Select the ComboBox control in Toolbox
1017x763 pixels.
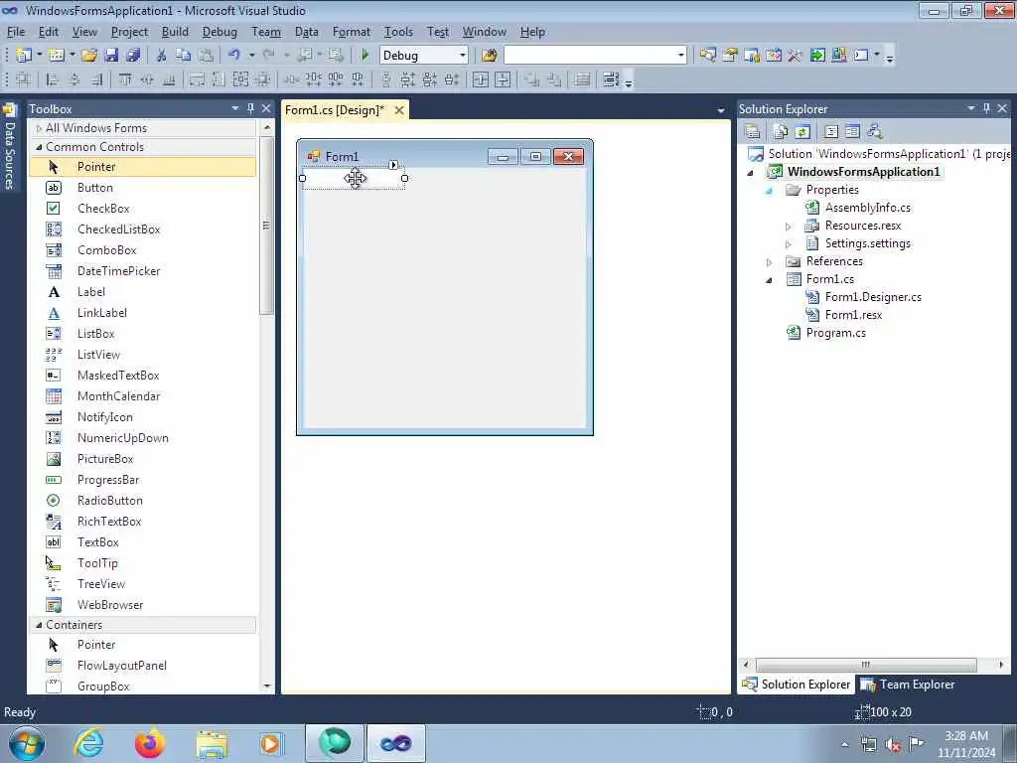click(143, 249)
